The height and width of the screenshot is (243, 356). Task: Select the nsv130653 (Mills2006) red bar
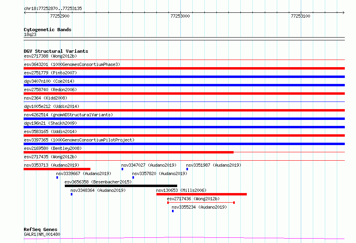pyautogui.click(x=202, y=194)
